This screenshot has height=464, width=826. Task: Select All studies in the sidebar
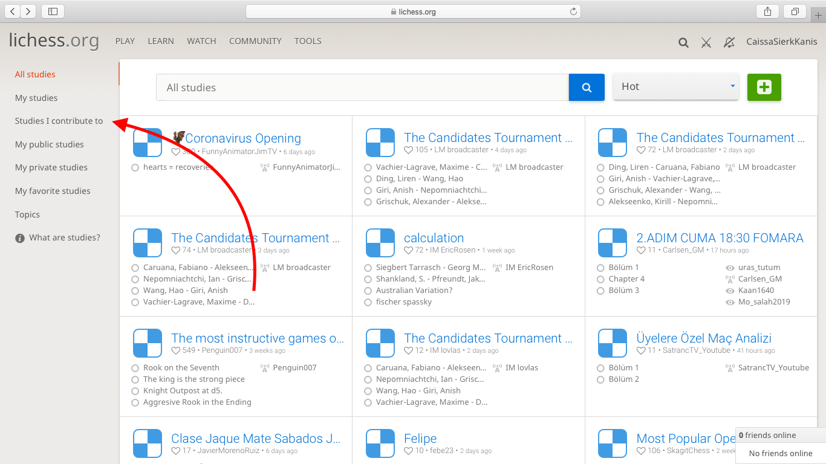[x=35, y=74]
